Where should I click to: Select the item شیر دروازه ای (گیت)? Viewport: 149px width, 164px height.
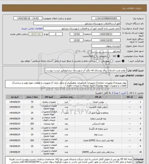98,129
